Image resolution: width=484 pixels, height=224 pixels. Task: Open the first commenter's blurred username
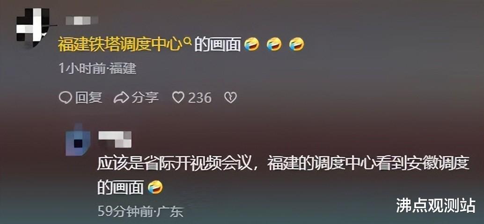tap(82, 21)
